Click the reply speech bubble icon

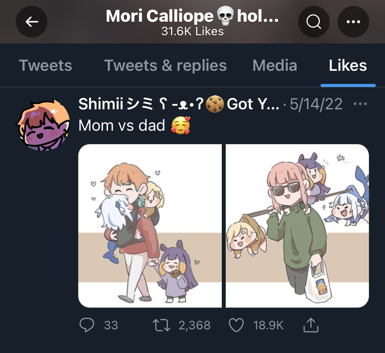(x=87, y=325)
